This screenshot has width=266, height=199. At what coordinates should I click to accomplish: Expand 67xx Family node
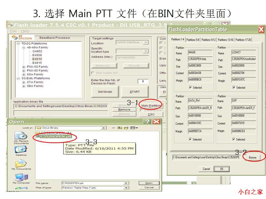pyautogui.click(x=24, y=82)
